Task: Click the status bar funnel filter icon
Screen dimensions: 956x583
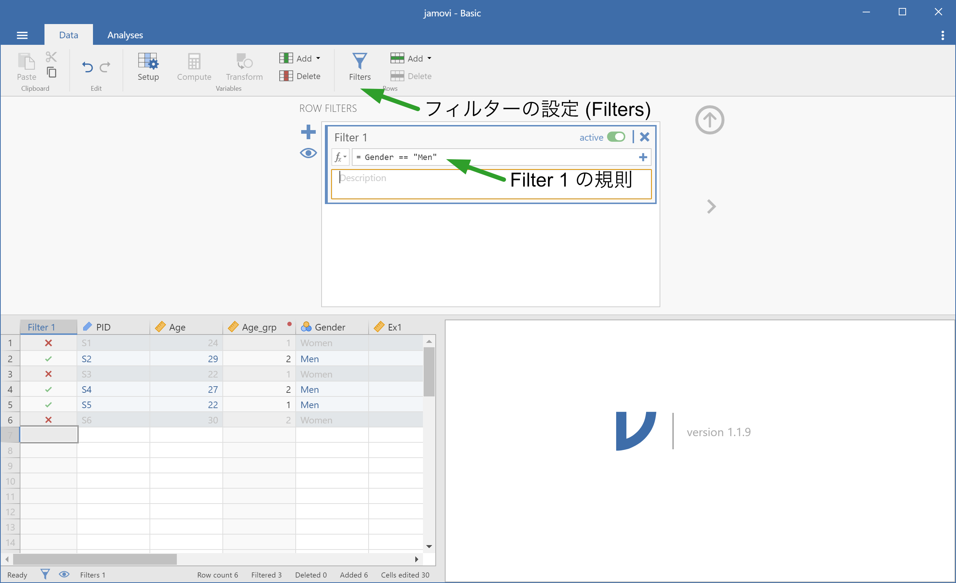Action: (45, 574)
